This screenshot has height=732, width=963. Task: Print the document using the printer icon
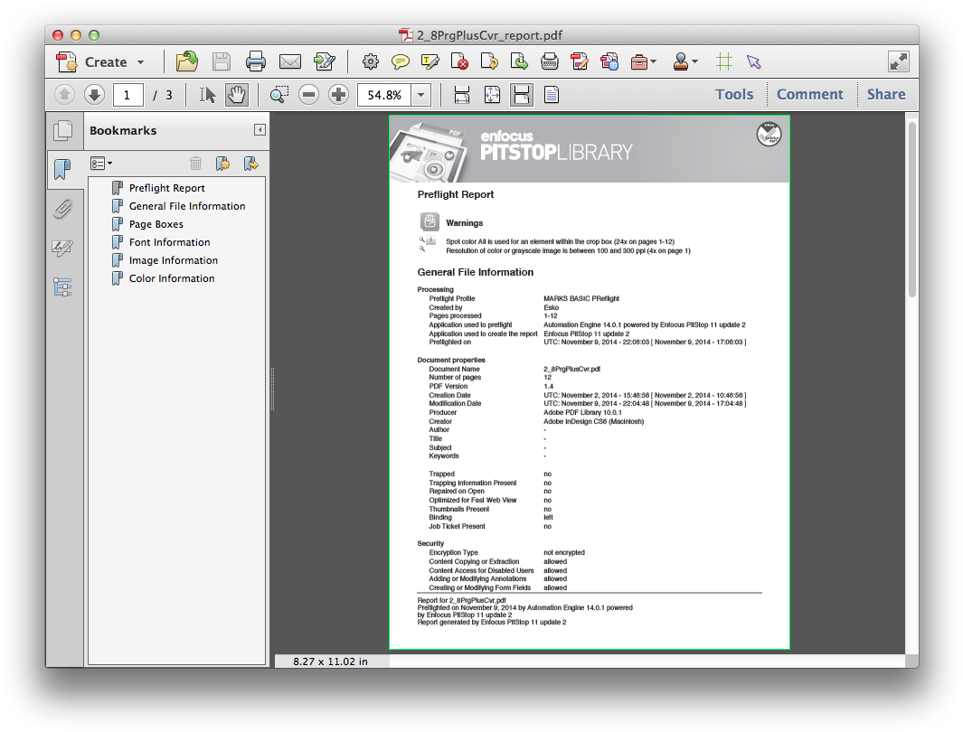point(256,62)
